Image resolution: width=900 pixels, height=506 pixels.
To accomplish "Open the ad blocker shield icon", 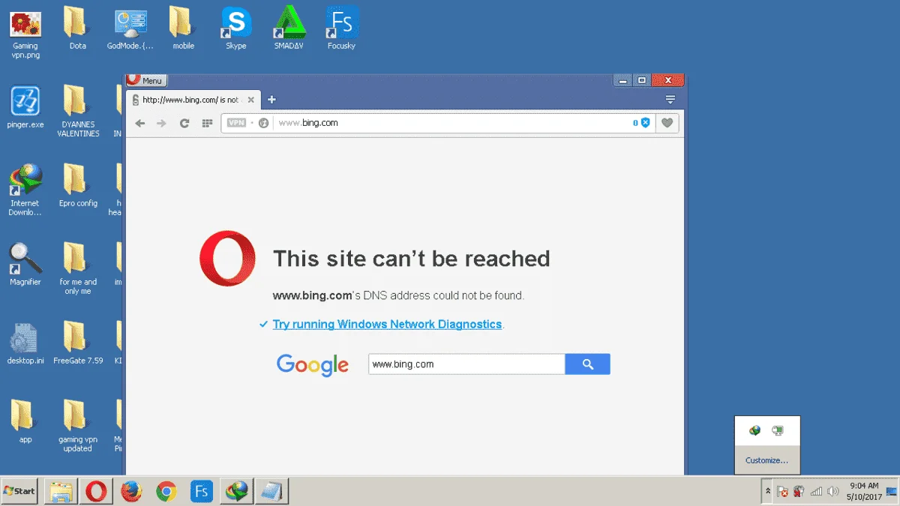I will point(645,123).
